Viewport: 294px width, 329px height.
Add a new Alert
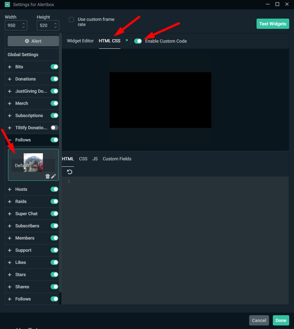[33, 41]
